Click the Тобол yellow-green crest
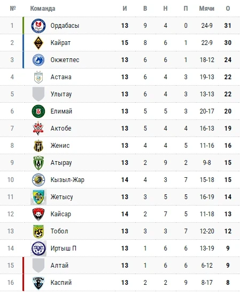This screenshot has height=295, width=240. click(x=38, y=231)
